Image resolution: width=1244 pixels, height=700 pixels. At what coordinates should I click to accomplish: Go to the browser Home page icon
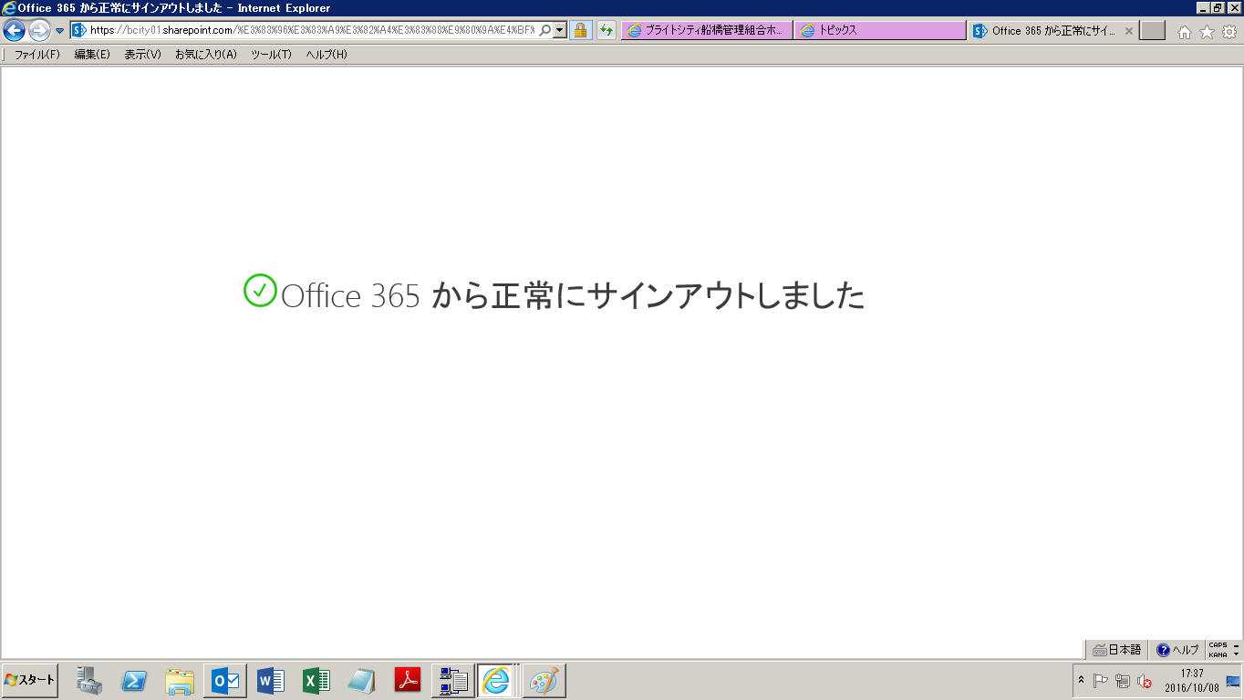point(1185,32)
